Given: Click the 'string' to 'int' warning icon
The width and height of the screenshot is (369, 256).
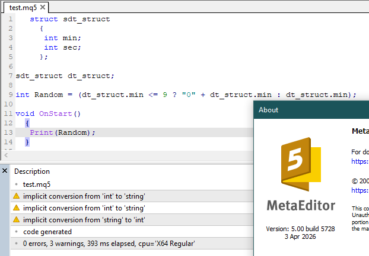Looking at the screenshot, I should click(16, 220).
